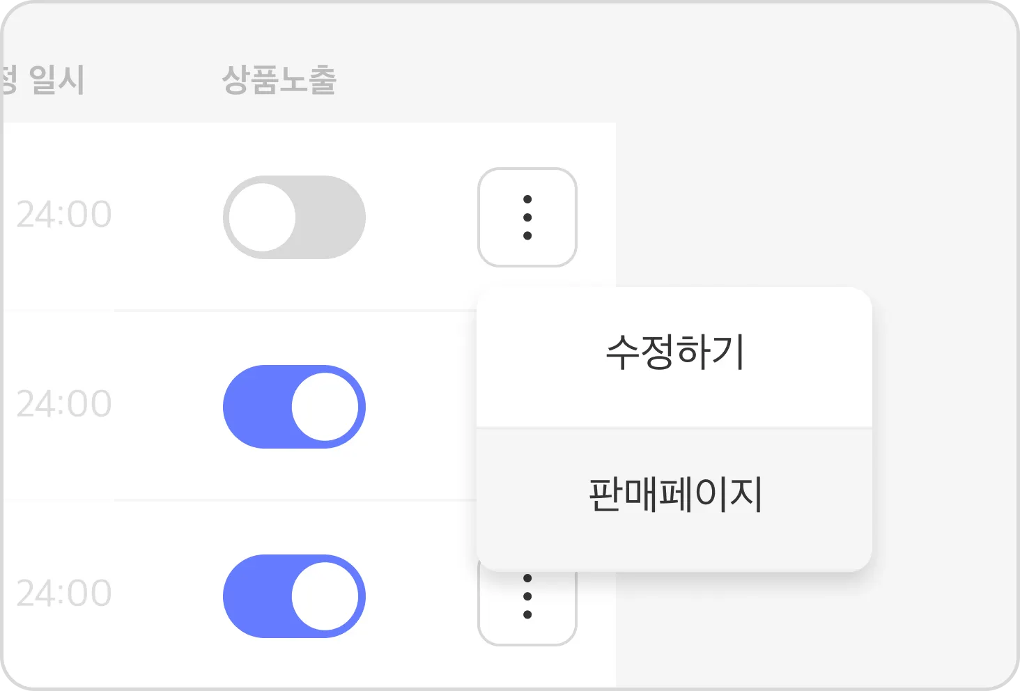Disable the second row's 상품노출 toggle

(294, 407)
